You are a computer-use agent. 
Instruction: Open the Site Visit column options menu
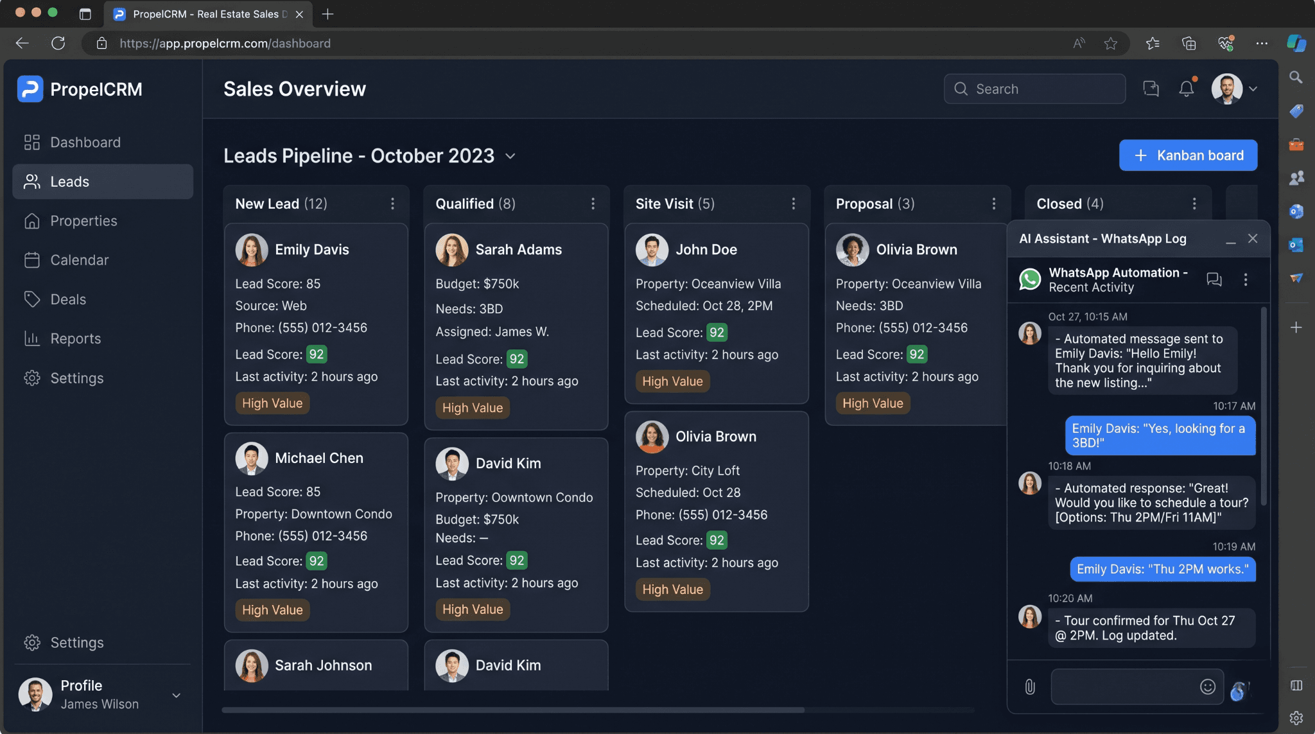click(794, 204)
